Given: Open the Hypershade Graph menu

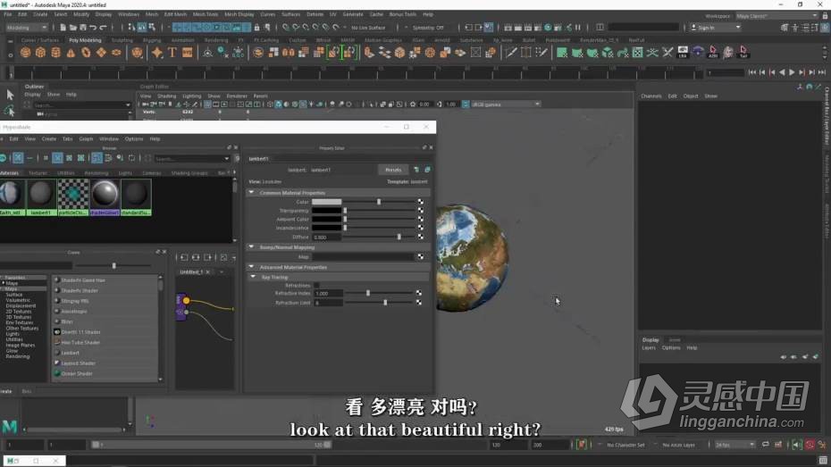Looking at the screenshot, I should (86, 138).
